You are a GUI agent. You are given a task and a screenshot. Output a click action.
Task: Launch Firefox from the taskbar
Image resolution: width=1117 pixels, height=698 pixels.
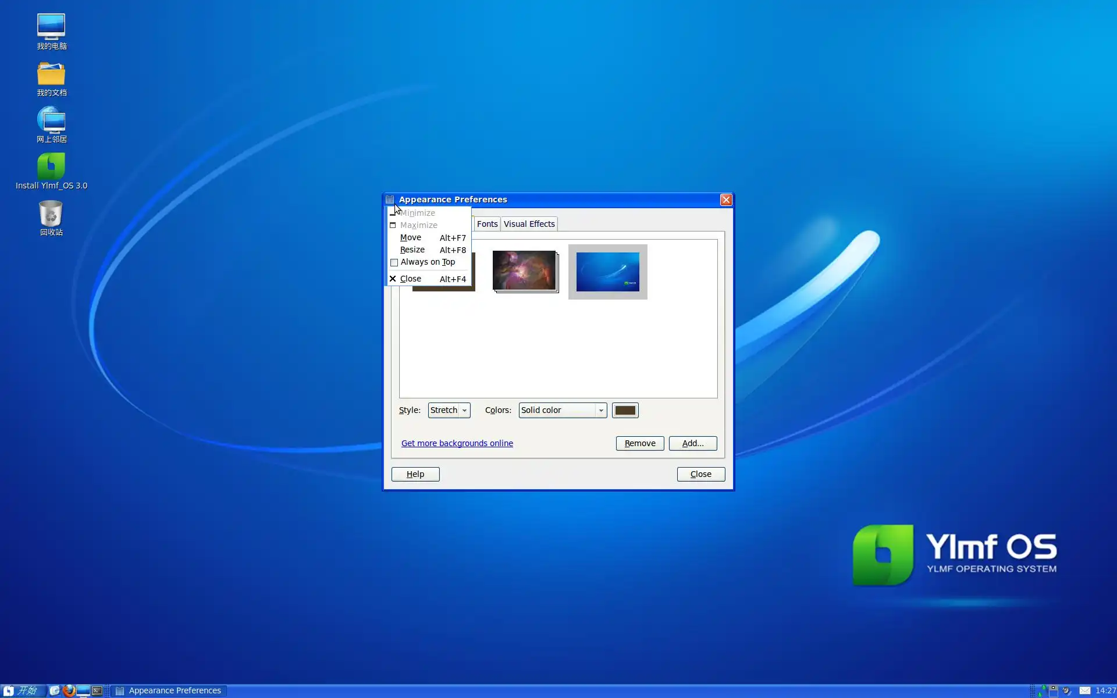(69, 690)
